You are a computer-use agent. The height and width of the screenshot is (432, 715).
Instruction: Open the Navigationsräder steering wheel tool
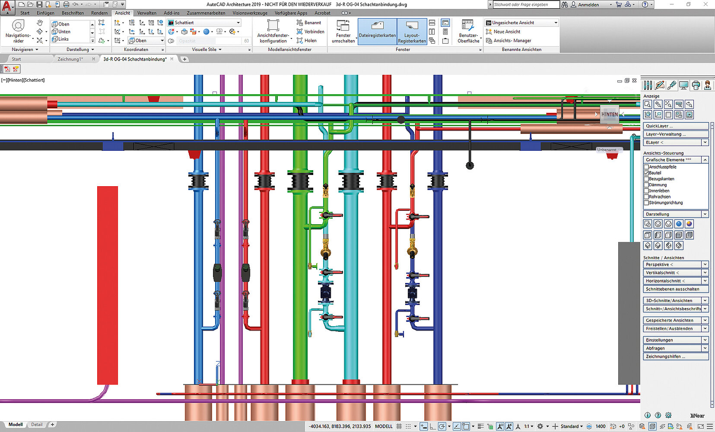(x=18, y=26)
